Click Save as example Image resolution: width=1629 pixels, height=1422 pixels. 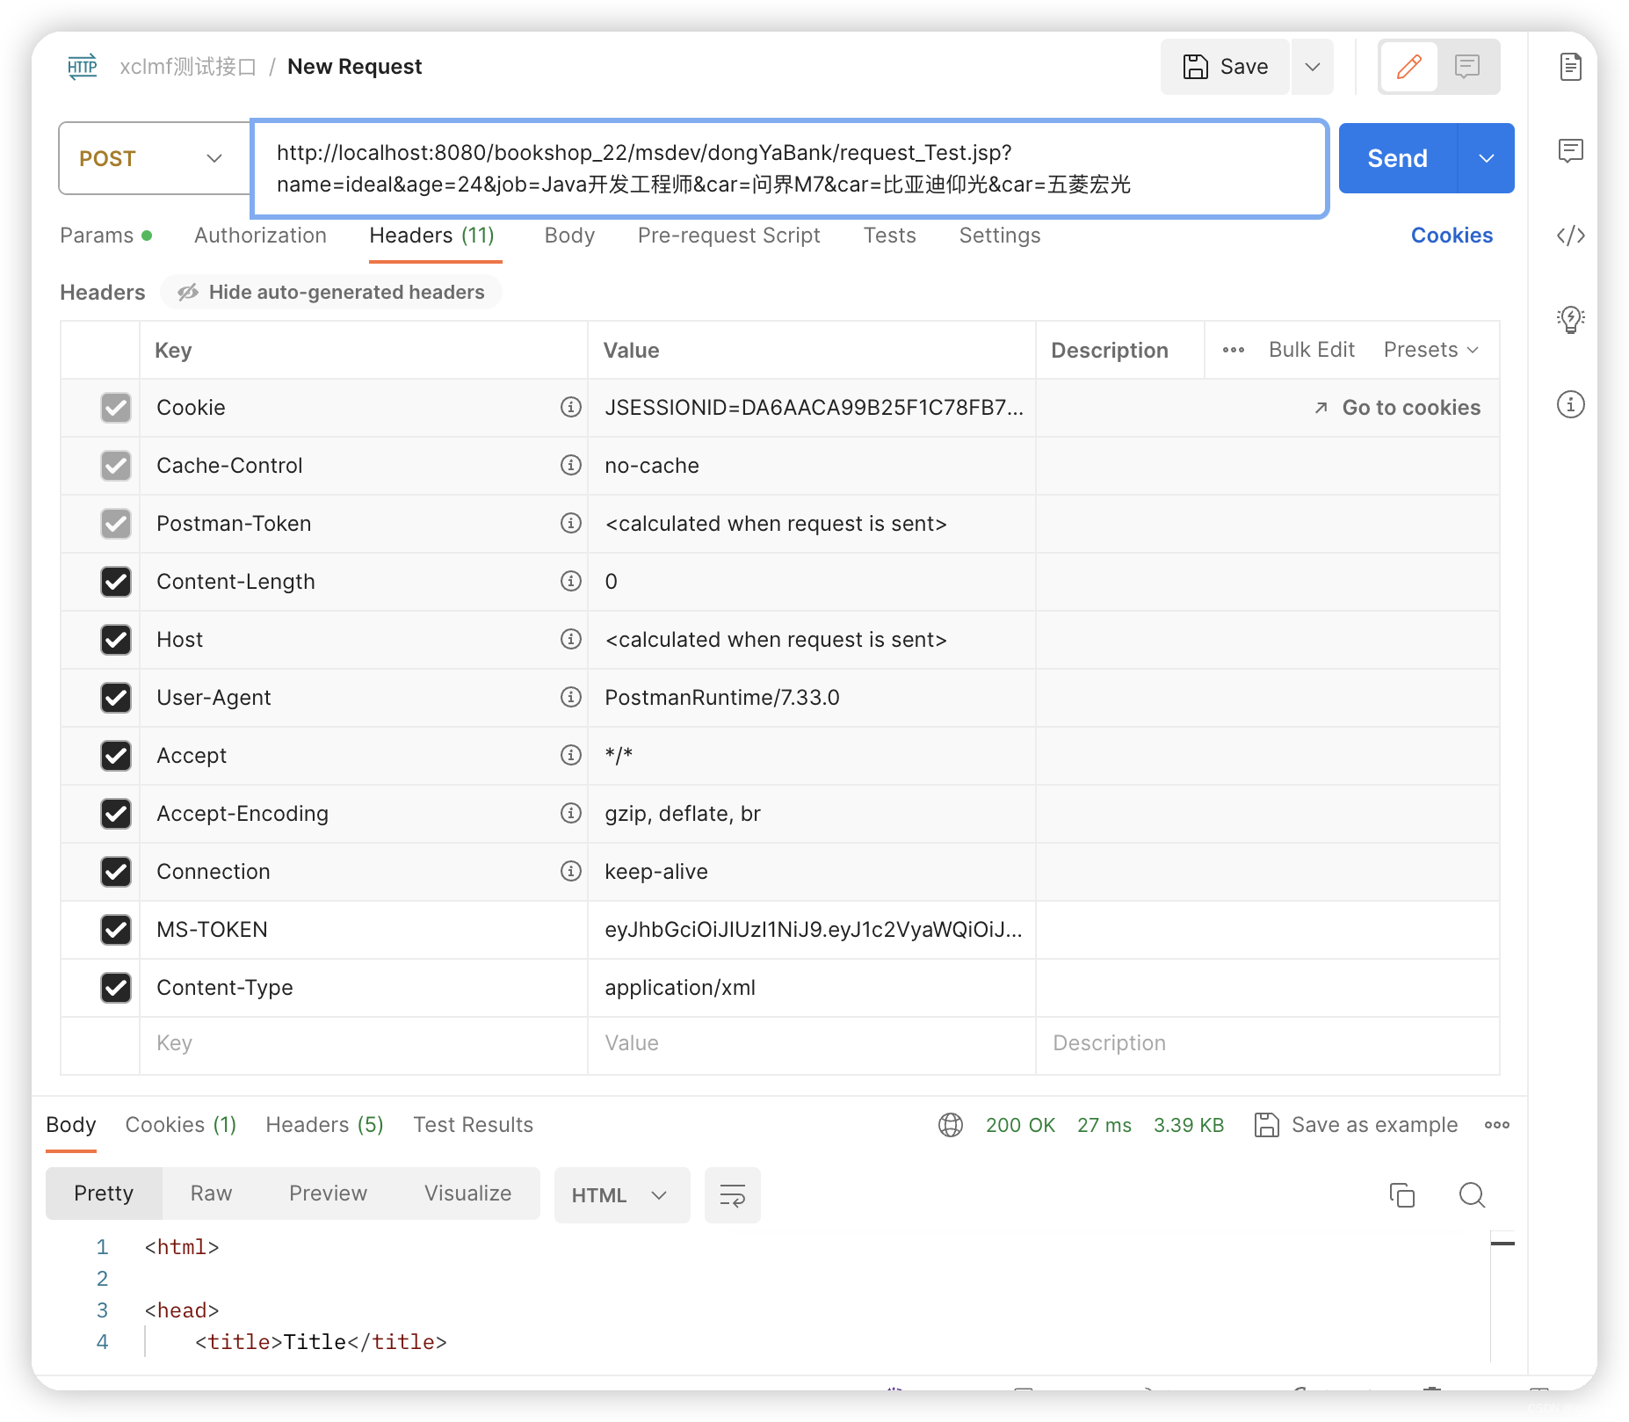coord(1356,1125)
